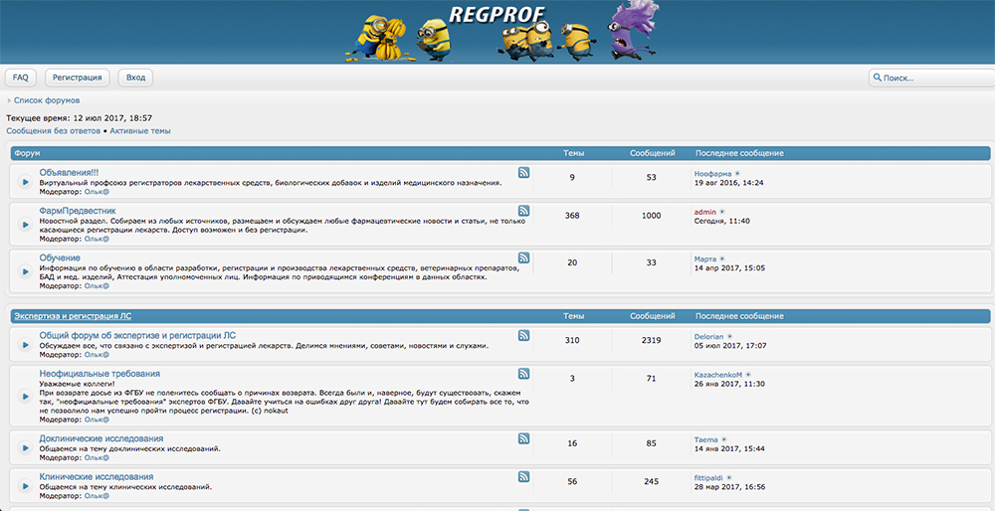Click status icon beside Доклинические исследования
Screen dimensions: 995x511
click(x=25, y=447)
